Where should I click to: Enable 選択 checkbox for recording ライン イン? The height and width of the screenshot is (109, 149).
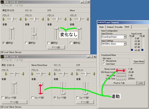point(26,43)
